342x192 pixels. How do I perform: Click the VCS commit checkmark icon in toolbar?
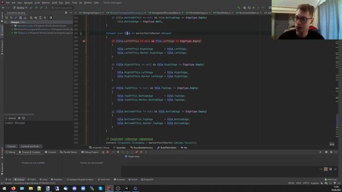pyautogui.click(x=41, y=7)
